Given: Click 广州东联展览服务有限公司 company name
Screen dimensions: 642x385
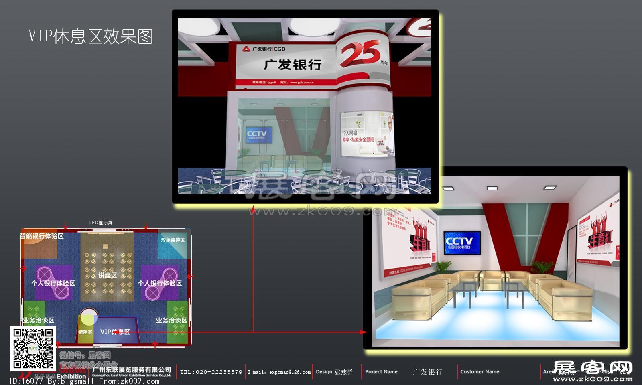Looking at the screenshot, I should [x=132, y=369].
